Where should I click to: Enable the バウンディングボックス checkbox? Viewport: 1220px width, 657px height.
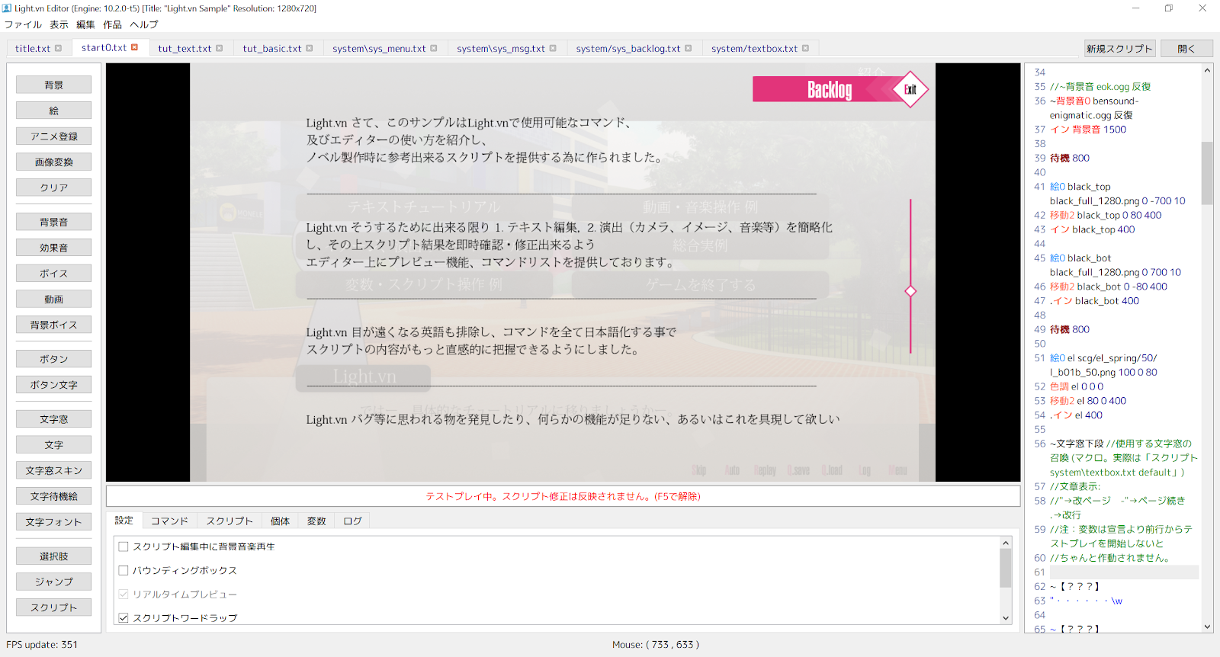(124, 570)
